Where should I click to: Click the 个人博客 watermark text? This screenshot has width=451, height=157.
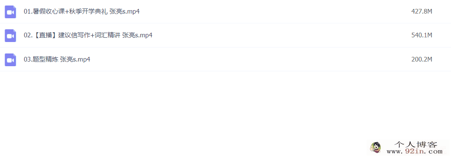click(416, 145)
